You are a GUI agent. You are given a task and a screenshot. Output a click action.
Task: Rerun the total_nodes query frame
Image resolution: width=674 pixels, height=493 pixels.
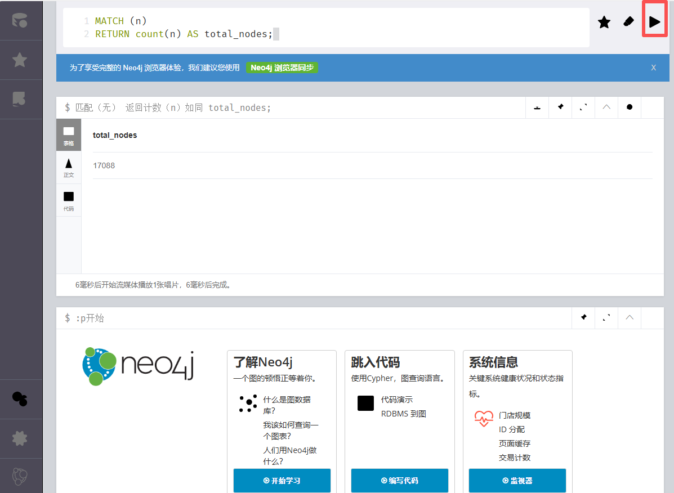pyautogui.click(x=630, y=107)
